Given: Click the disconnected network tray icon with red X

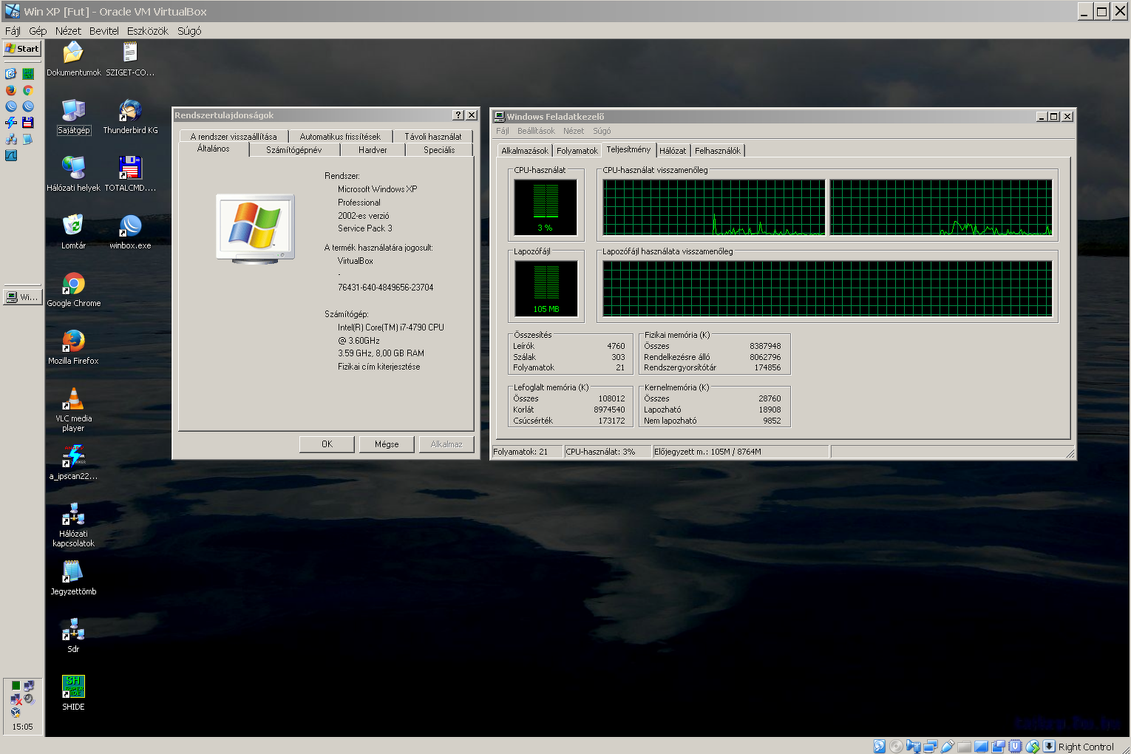Looking at the screenshot, I should [16, 699].
